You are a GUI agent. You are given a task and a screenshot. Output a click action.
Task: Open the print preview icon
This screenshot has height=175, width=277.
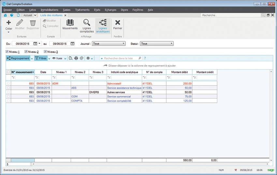point(70,58)
